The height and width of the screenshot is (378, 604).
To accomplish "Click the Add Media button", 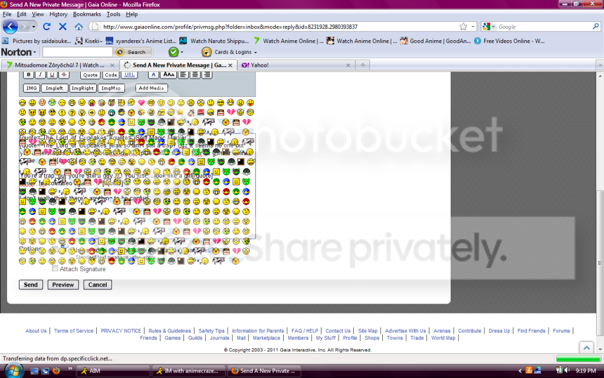I will pos(152,88).
